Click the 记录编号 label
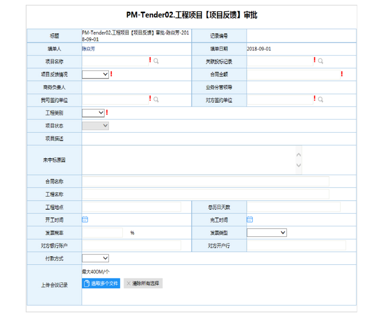 (219, 36)
